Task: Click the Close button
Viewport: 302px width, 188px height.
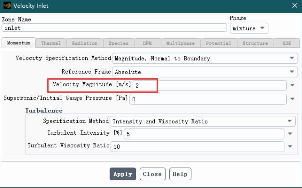Action: 152,174
